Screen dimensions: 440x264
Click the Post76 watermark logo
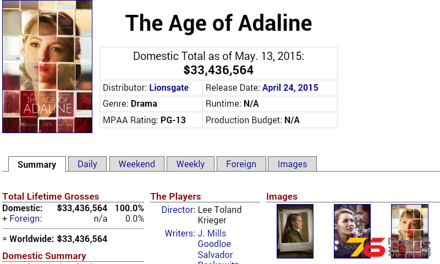click(388, 248)
